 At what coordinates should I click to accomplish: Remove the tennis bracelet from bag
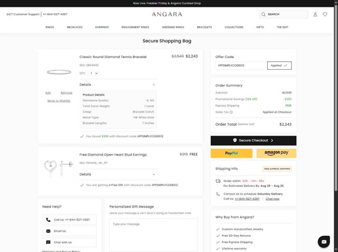click(67, 93)
